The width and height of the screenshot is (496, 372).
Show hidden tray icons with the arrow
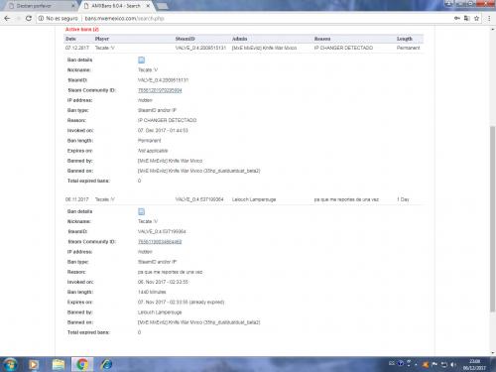[416, 364]
